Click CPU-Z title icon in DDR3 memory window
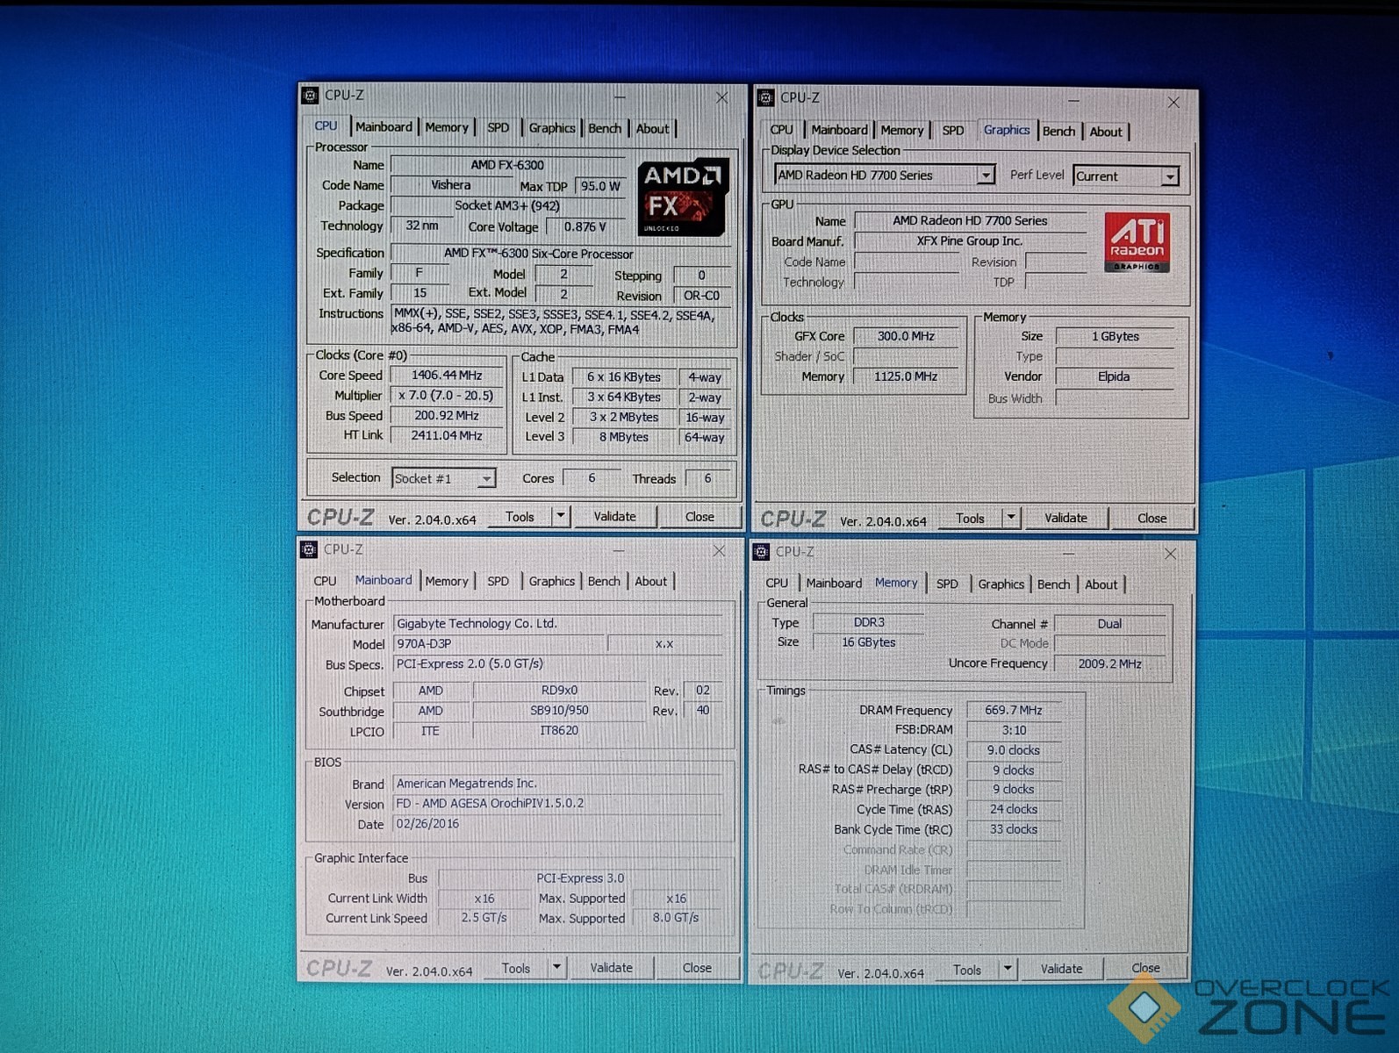 coord(761,551)
